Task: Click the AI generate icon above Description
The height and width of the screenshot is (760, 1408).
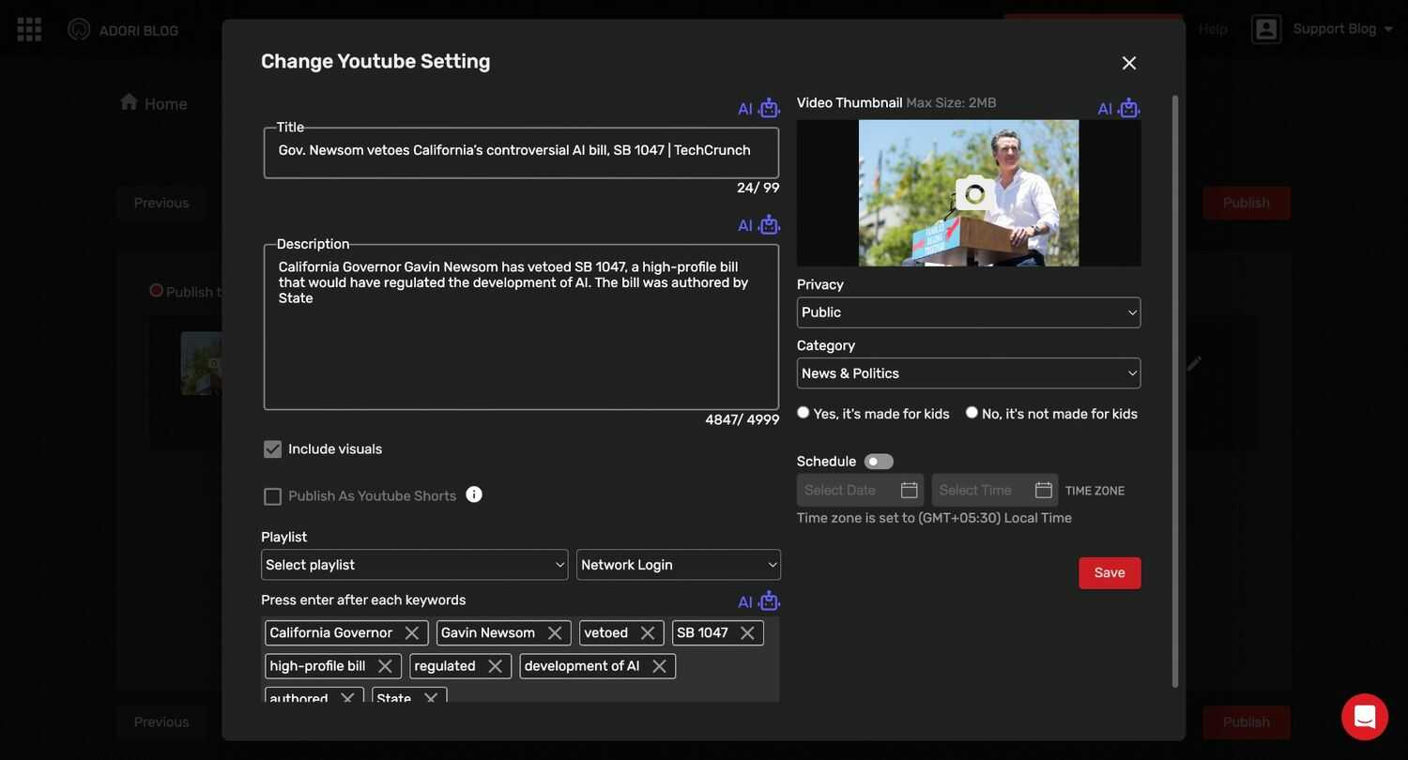Action: pyautogui.click(x=769, y=225)
